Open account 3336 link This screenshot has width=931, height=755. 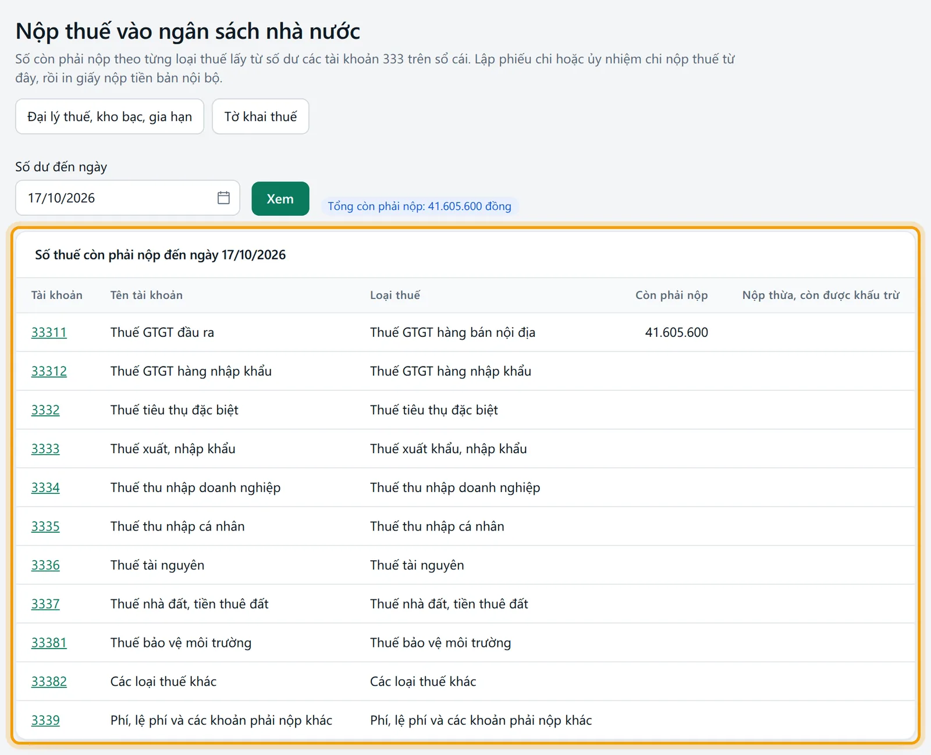45,565
